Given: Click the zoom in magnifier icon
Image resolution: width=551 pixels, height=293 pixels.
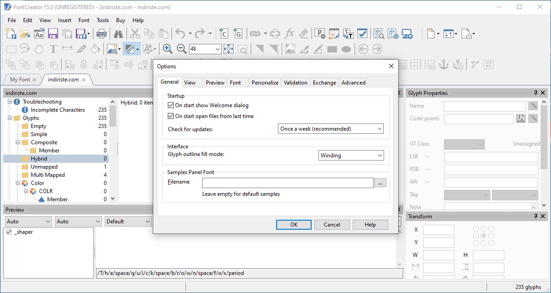Looking at the screenshot, I should coord(167,49).
